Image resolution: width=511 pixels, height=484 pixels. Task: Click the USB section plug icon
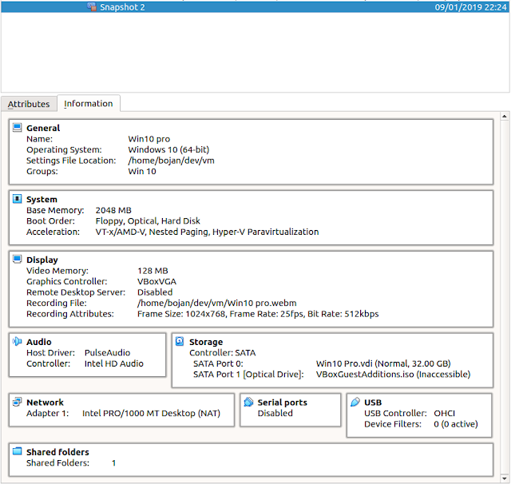click(355, 402)
